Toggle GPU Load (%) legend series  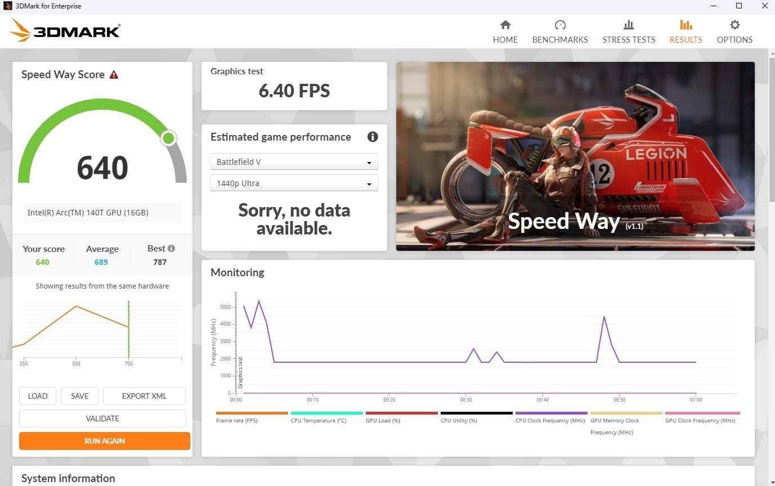[x=401, y=417]
